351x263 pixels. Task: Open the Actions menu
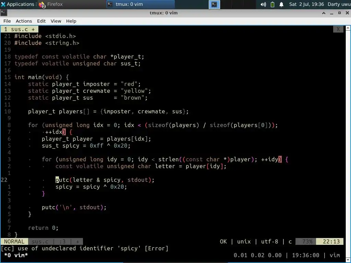[24, 21]
